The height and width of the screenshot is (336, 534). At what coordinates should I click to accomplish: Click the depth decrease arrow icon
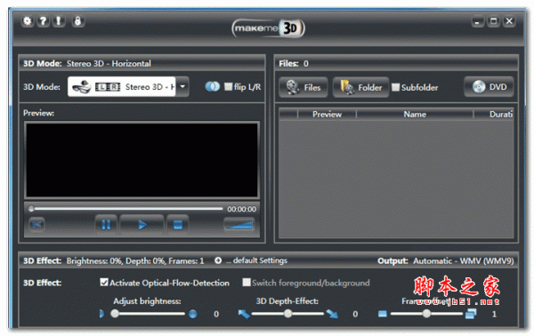pyautogui.click(x=244, y=314)
